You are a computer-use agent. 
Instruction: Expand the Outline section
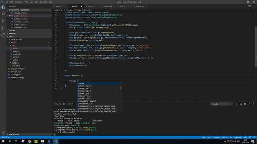(29, 30)
